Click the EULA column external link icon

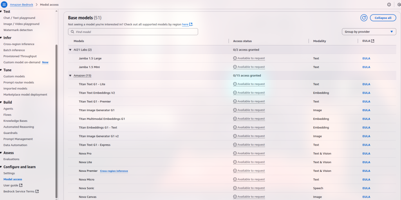coord(373,41)
